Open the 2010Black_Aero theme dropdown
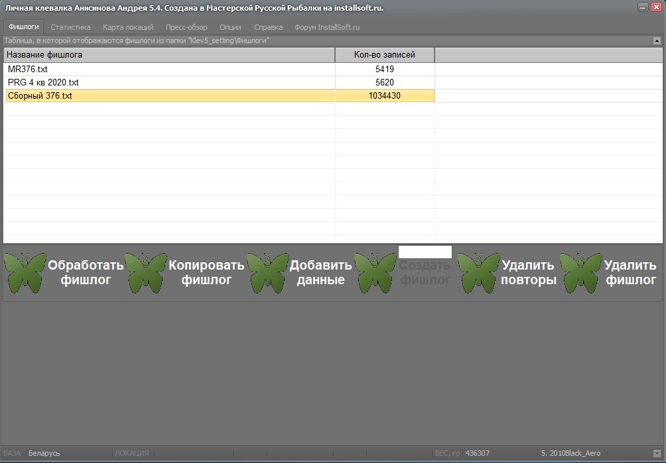Viewport: 666px width, 463px height. pyautogui.click(x=657, y=453)
